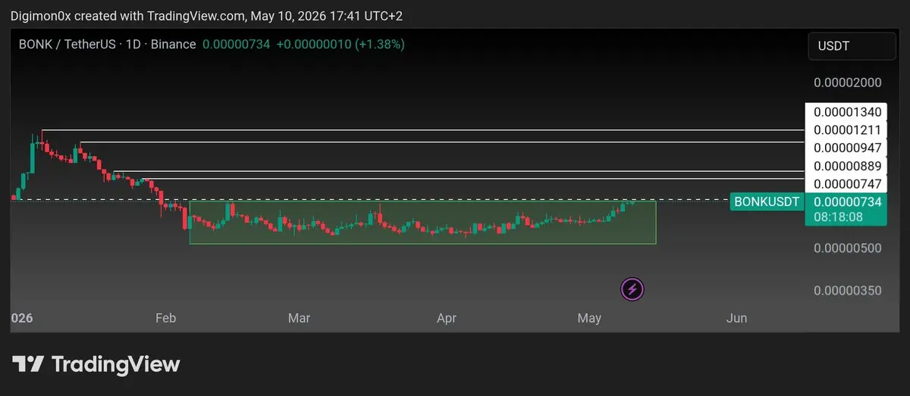This screenshot has height=396, width=910.
Task: Click the 08:18:08 candle countdown timer
Action: [x=838, y=217]
